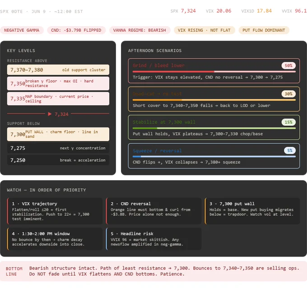Image resolution: width=307 pixels, height=288 pixels.
Task: Click the RESISTANCE ABOVE subheading
Action: (x=27, y=60)
